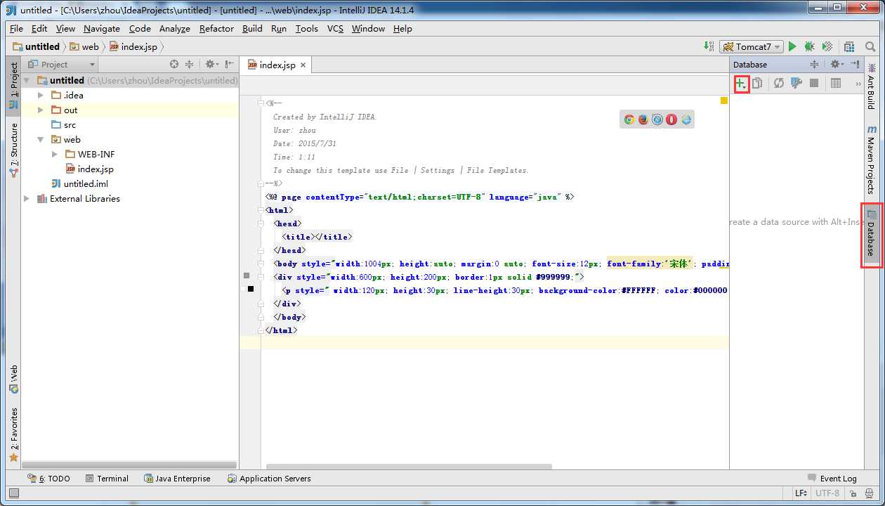
Task: Preview index.jsp in Chrome browser
Action: (629, 119)
